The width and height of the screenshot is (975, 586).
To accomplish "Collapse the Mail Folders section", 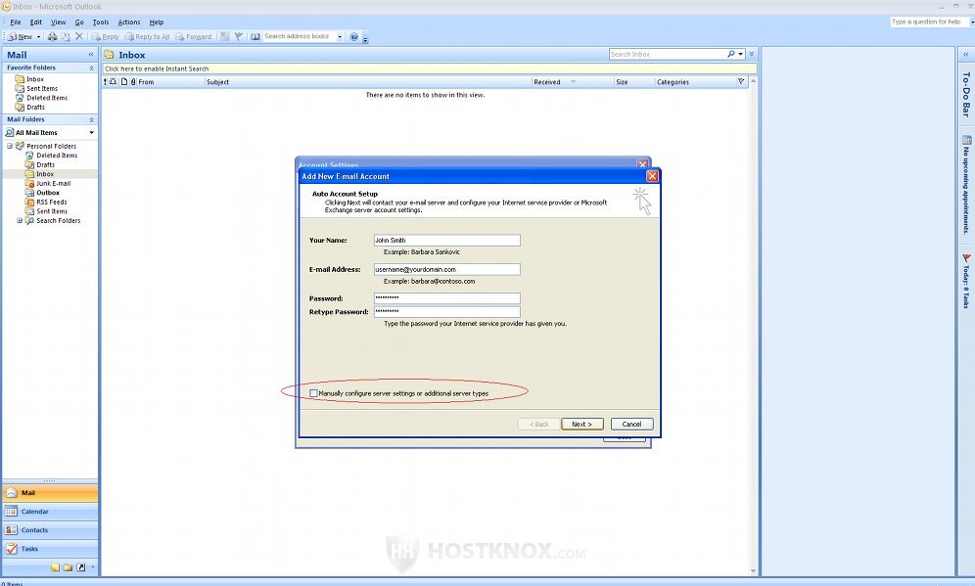I will click(91, 119).
